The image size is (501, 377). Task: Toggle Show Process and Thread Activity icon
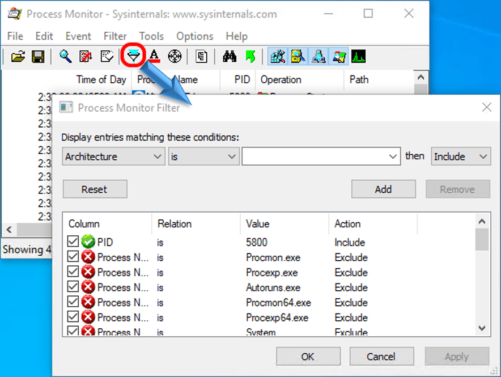(x=339, y=57)
